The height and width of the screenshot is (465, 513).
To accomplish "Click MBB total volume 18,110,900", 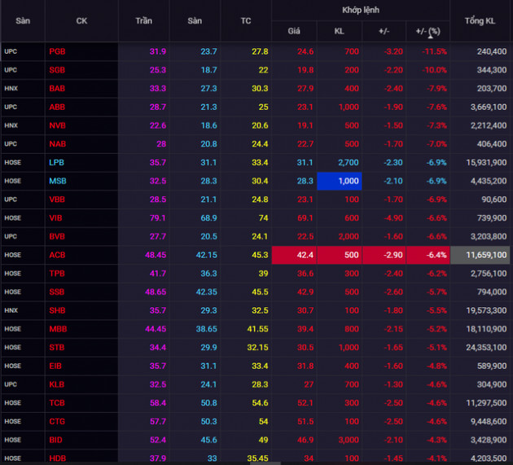I will tap(486, 329).
